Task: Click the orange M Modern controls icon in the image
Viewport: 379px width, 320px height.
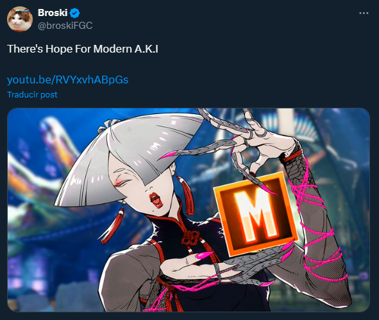Action: pos(256,214)
